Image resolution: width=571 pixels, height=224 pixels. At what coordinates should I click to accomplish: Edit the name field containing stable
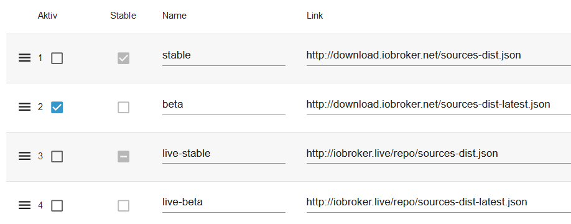point(223,55)
